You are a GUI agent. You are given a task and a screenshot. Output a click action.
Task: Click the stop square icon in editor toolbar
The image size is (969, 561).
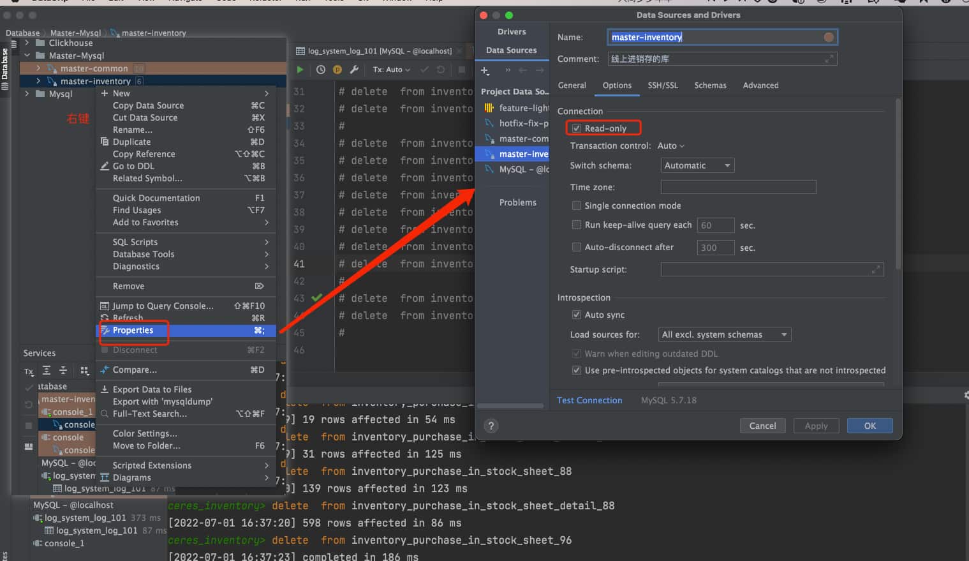(462, 70)
